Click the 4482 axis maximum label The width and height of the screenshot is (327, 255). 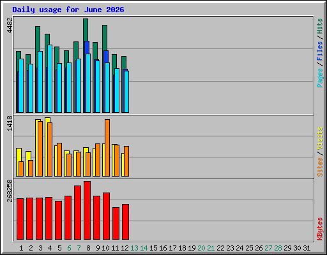[x=10, y=25]
